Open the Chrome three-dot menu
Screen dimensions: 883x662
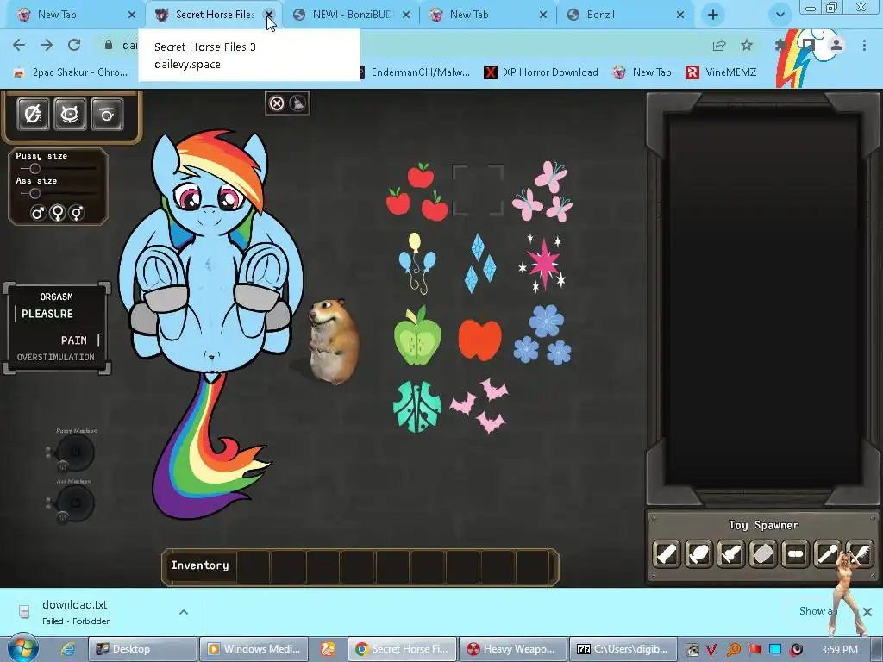[864, 45]
